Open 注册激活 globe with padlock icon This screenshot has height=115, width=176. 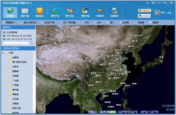pos(114,12)
